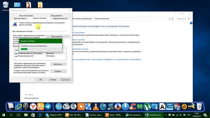The image size is (210, 118).
Task: Open the World of Tanks dock icon
Action: [x=26, y=107]
